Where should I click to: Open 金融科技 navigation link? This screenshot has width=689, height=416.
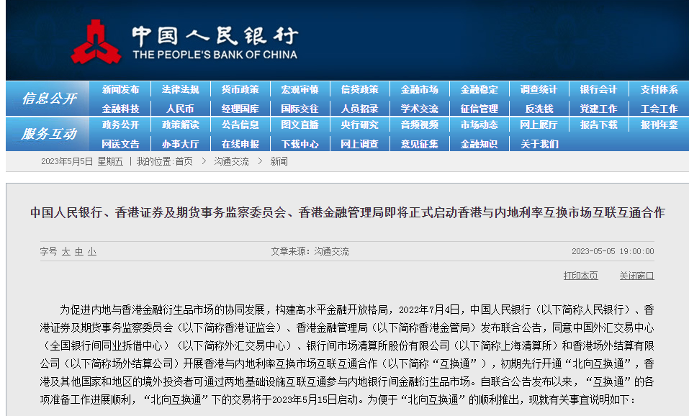[x=120, y=109]
